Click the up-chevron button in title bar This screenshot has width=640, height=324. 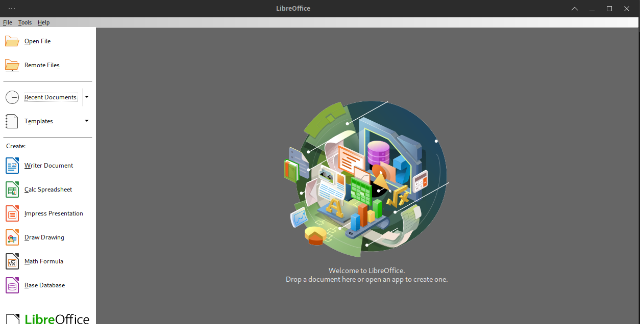tap(575, 9)
